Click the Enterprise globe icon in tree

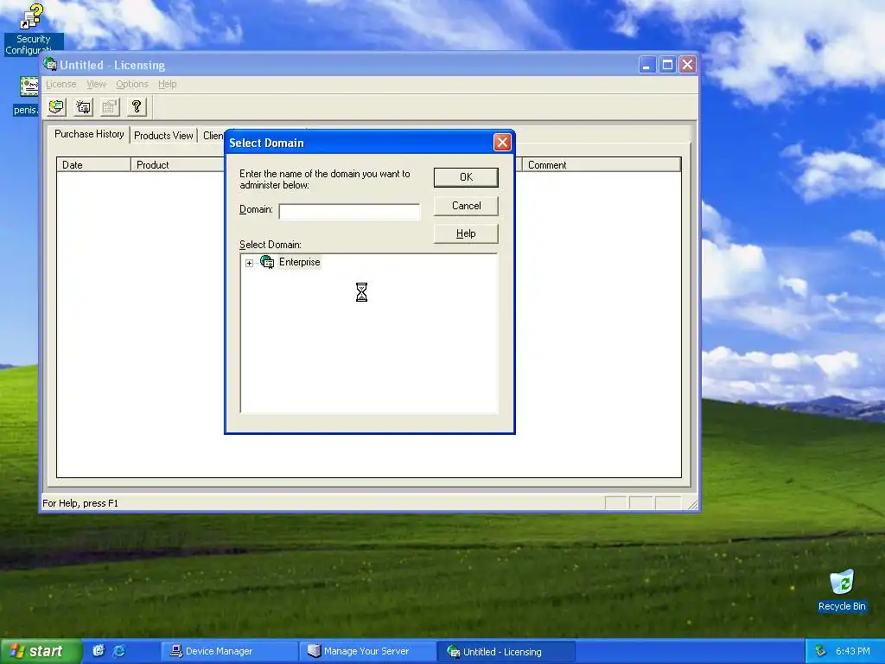coord(267,262)
